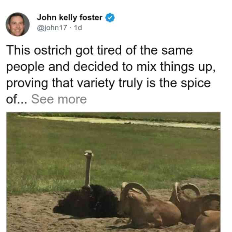
Task: Open the attached photo of animals
Action: (x=113, y=172)
